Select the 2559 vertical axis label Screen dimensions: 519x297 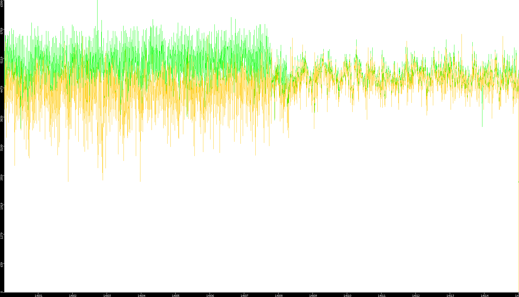pyautogui.click(x=2, y=177)
